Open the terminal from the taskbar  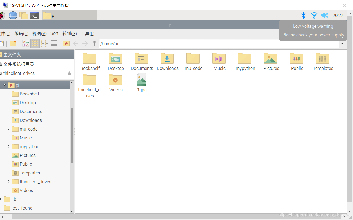click(x=34, y=16)
